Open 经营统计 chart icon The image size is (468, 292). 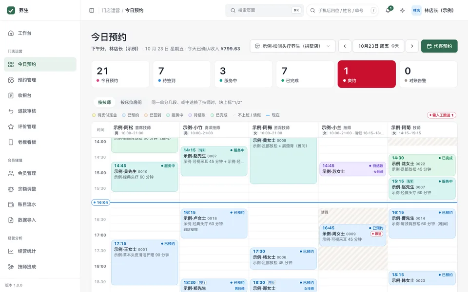point(11,251)
